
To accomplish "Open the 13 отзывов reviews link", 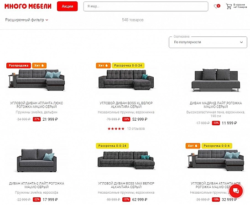I will [136, 128].
